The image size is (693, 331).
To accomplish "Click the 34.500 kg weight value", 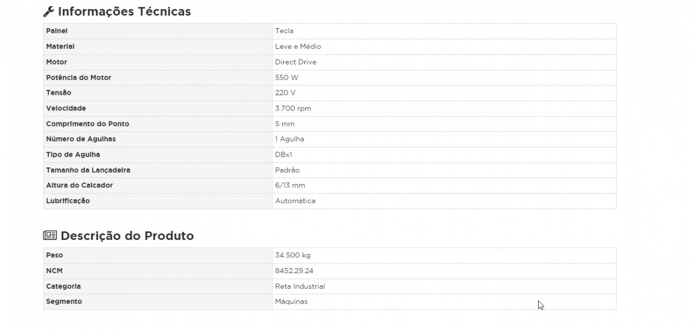I will [x=293, y=255].
